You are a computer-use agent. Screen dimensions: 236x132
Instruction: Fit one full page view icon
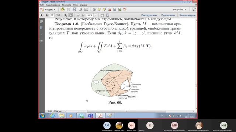coord(108,15)
